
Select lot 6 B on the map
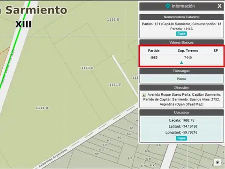click(x=149, y=159)
